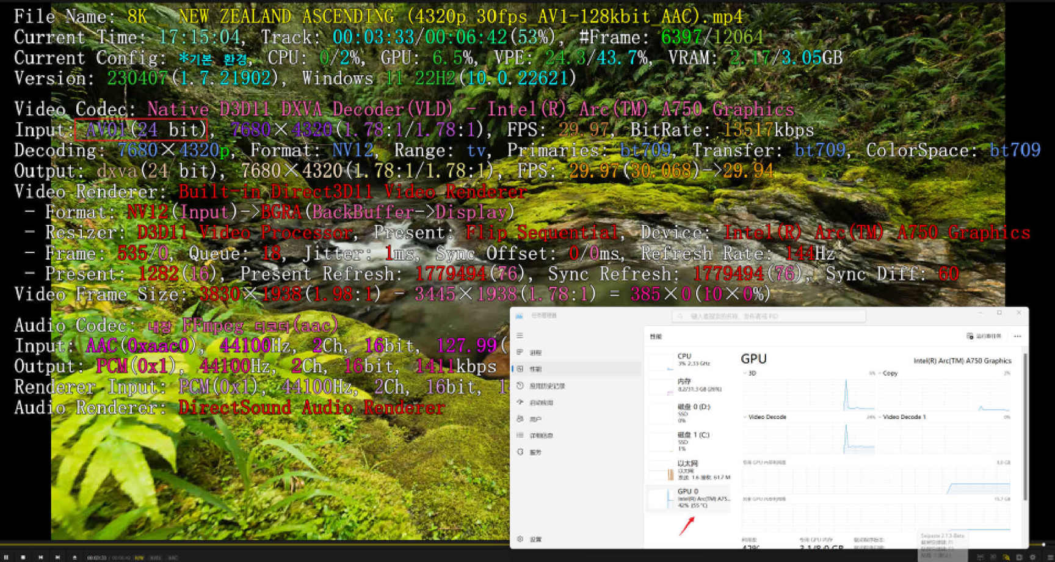Open the Video Decode 1 graph dropdown

(x=902, y=417)
